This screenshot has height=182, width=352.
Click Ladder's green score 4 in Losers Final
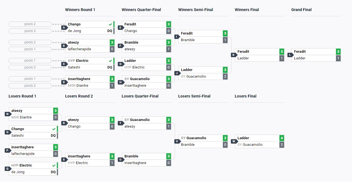pyautogui.click(x=282, y=138)
